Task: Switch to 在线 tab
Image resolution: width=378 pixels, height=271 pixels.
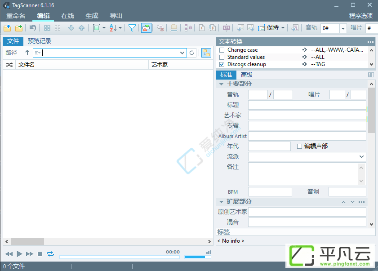Action: (x=67, y=16)
